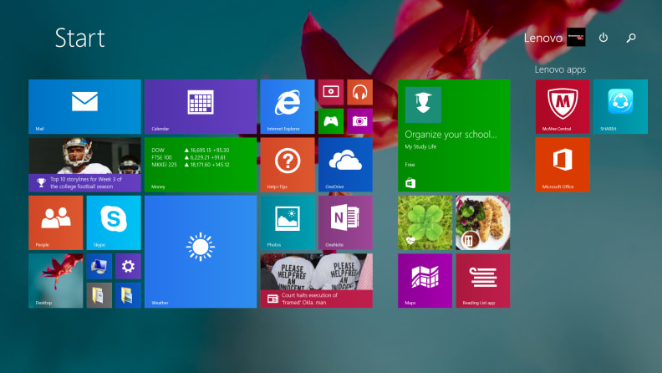Viewport: 662px width, 373px height.
Task: Open the Health & Fitness clover tile
Action: click(x=425, y=222)
